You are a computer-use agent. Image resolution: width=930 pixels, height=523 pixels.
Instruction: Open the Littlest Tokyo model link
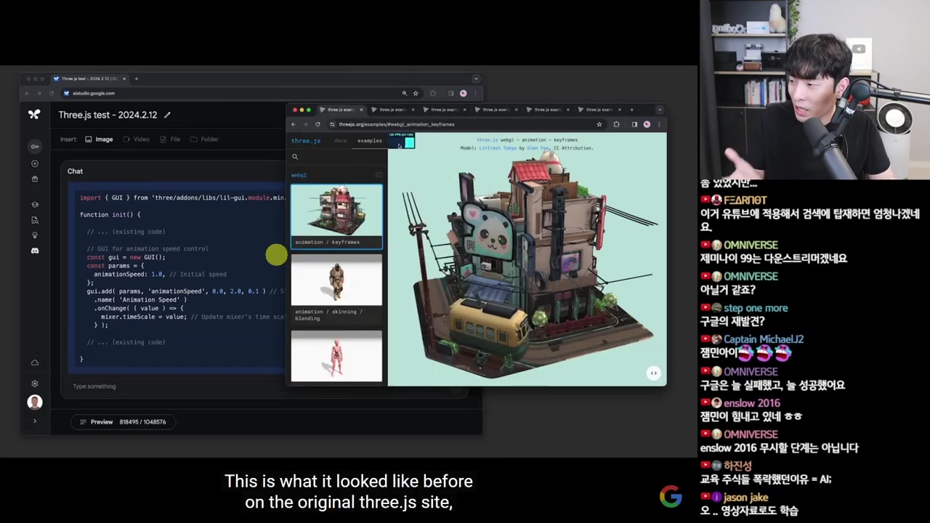tap(498, 148)
